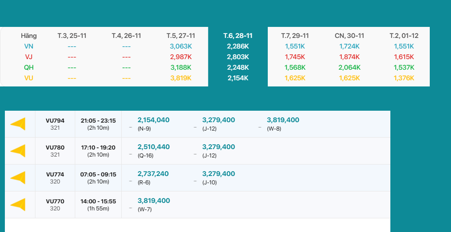Click the airline logo beside flight VU770
This screenshot has height=232, width=451.
(18, 205)
